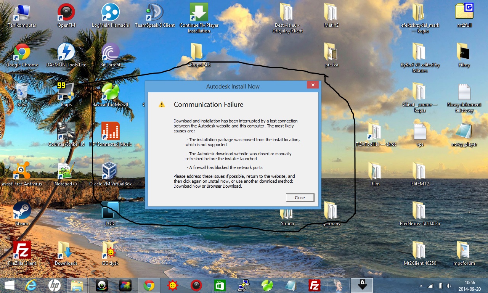488x293 pixels.
Task: Select the film folder icon
Action: pos(376,175)
